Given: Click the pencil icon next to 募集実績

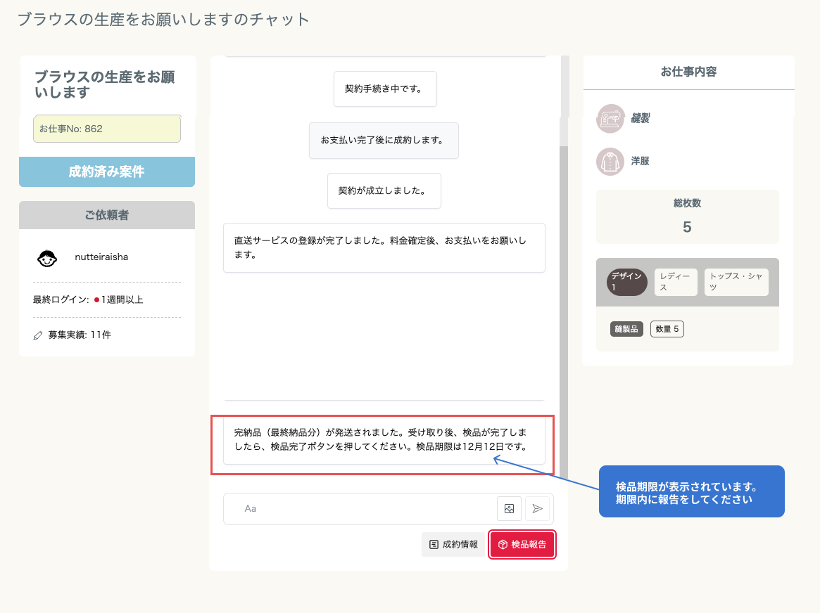Looking at the screenshot, I should (x=37, y=335).
